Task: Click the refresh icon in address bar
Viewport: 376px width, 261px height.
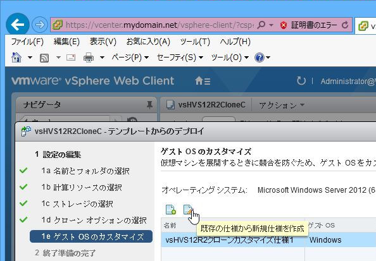Action: (x=345, y=25)
